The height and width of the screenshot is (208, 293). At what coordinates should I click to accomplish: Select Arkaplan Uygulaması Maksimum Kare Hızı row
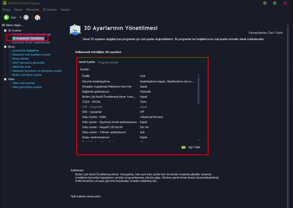coord(139,86)
